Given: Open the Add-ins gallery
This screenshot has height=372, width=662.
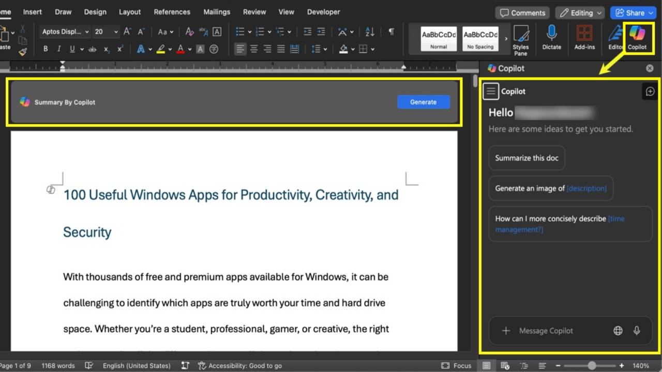Looking at the screenshot, I should pyautogui.click(x=584, y=37).
